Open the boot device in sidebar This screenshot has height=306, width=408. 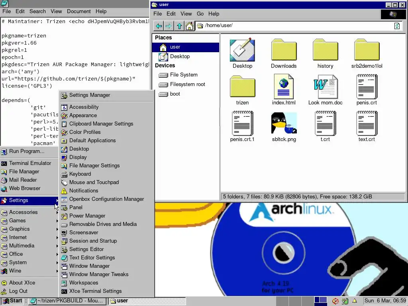point(186,94)
